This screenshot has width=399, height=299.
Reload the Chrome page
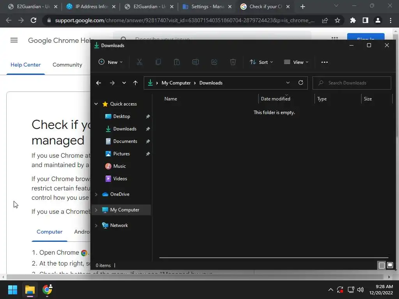(x=34, y=20)
